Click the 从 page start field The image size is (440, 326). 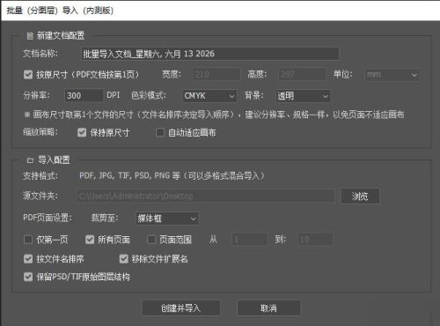click(x=250, y=240)
